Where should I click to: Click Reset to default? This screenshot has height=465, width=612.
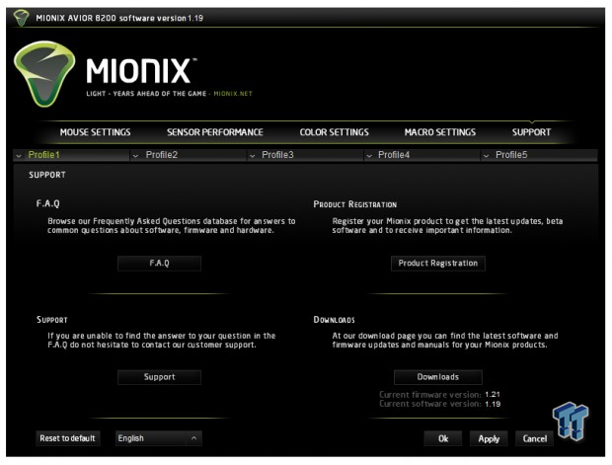(x=67, y=438)
